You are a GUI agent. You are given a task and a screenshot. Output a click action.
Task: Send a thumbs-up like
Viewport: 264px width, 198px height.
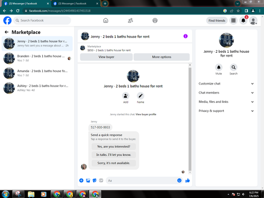click(x=187, y=181)
